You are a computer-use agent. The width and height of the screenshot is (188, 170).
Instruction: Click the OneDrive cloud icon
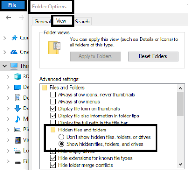click(x=14, y=52)
